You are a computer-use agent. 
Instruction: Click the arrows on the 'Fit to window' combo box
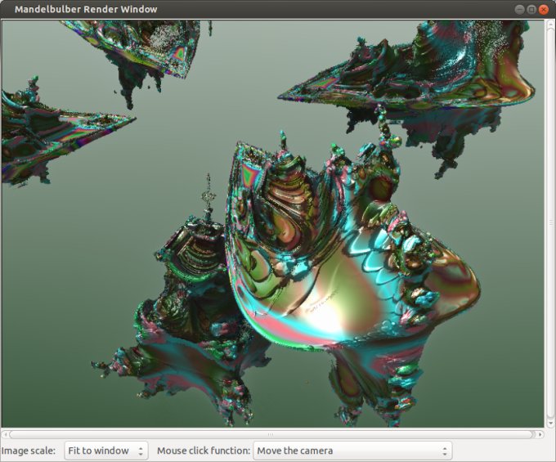[141, 451]
